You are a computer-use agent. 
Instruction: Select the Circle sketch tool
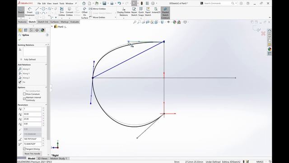coord(43,9)
